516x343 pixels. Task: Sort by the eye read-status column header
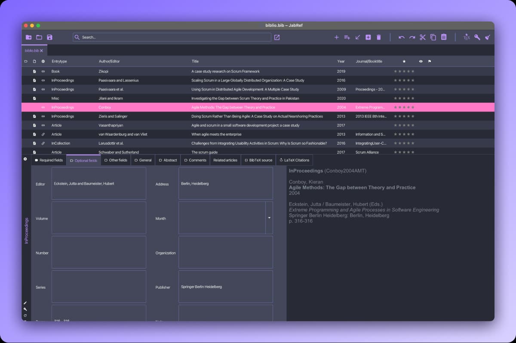point(421,61)
